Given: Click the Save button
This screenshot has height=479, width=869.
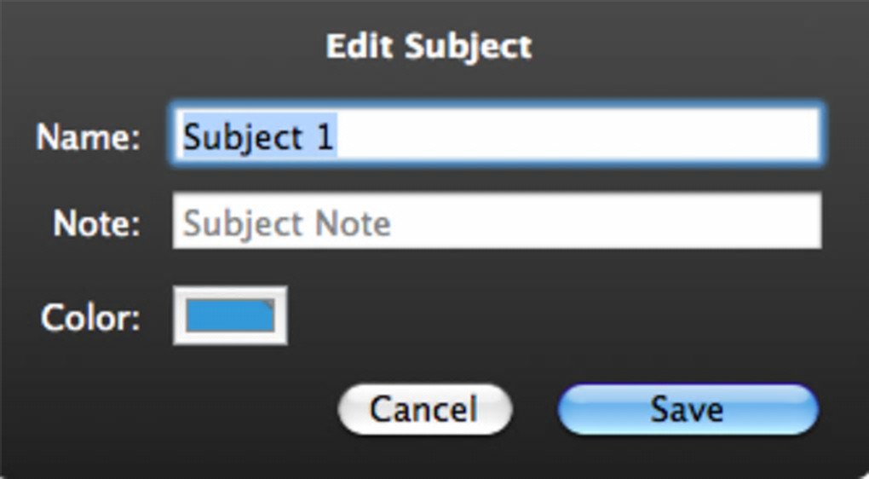Looking at the screenshot, I should point(688,409).
